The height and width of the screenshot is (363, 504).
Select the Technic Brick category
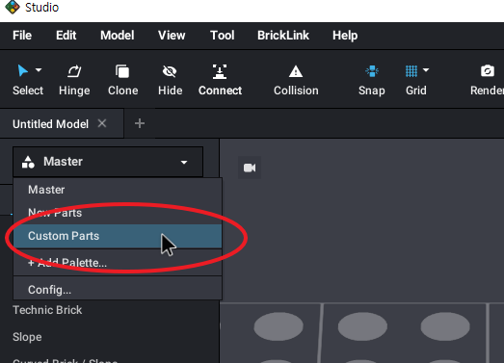[47, 310]
